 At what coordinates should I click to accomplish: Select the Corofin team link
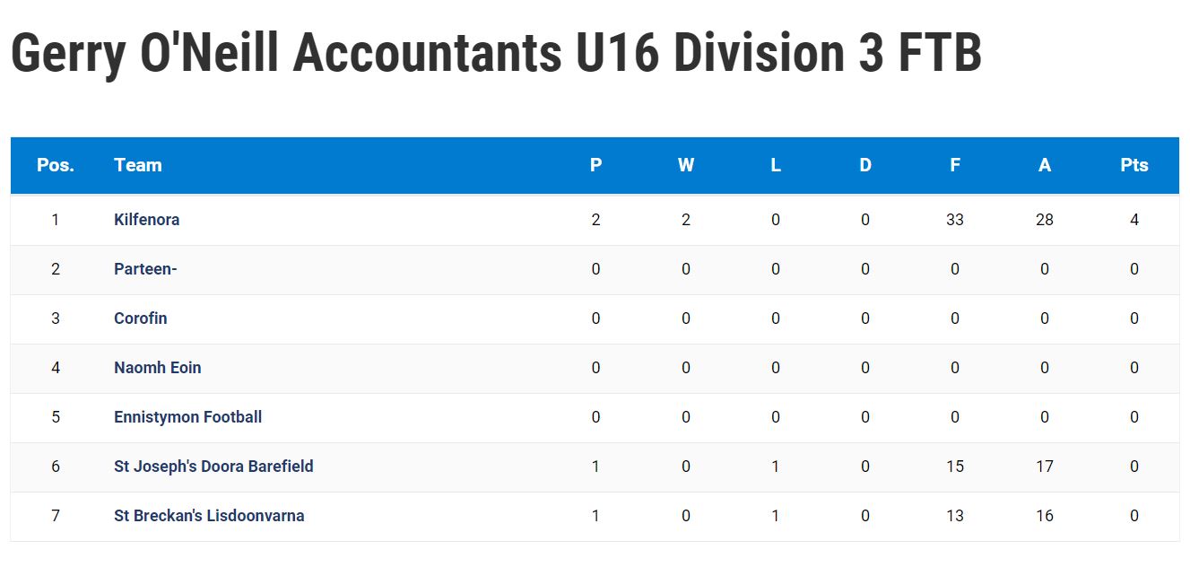pyautogui.click(x=140, y=318)
